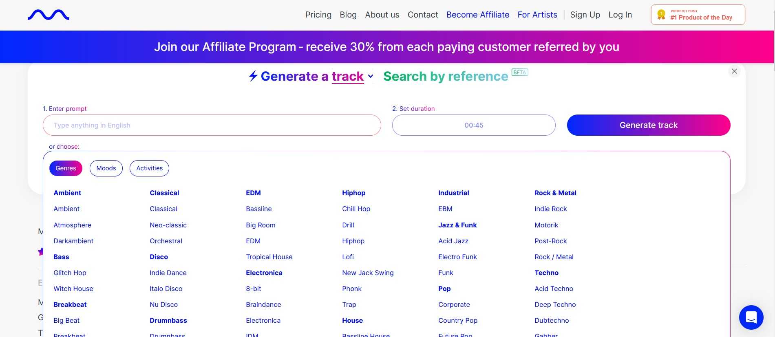Screen dimensions: 775x337
Task: Open the duration field showing 00:45
Action: (x=474, y=125)
